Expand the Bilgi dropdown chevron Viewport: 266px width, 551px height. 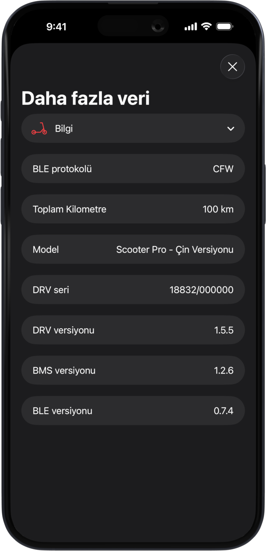(230, 129)
